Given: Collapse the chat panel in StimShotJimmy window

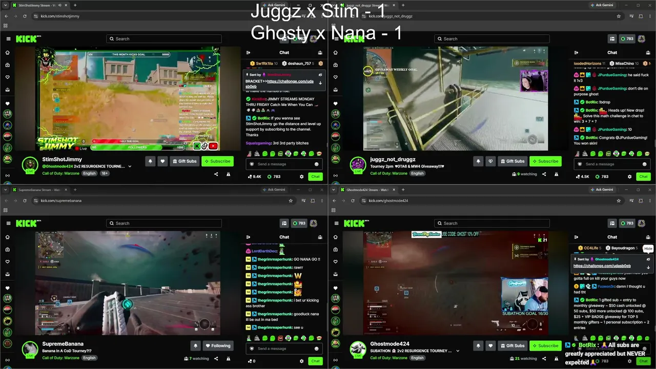Looking at the screenshot, I should (x=248, y=52).
